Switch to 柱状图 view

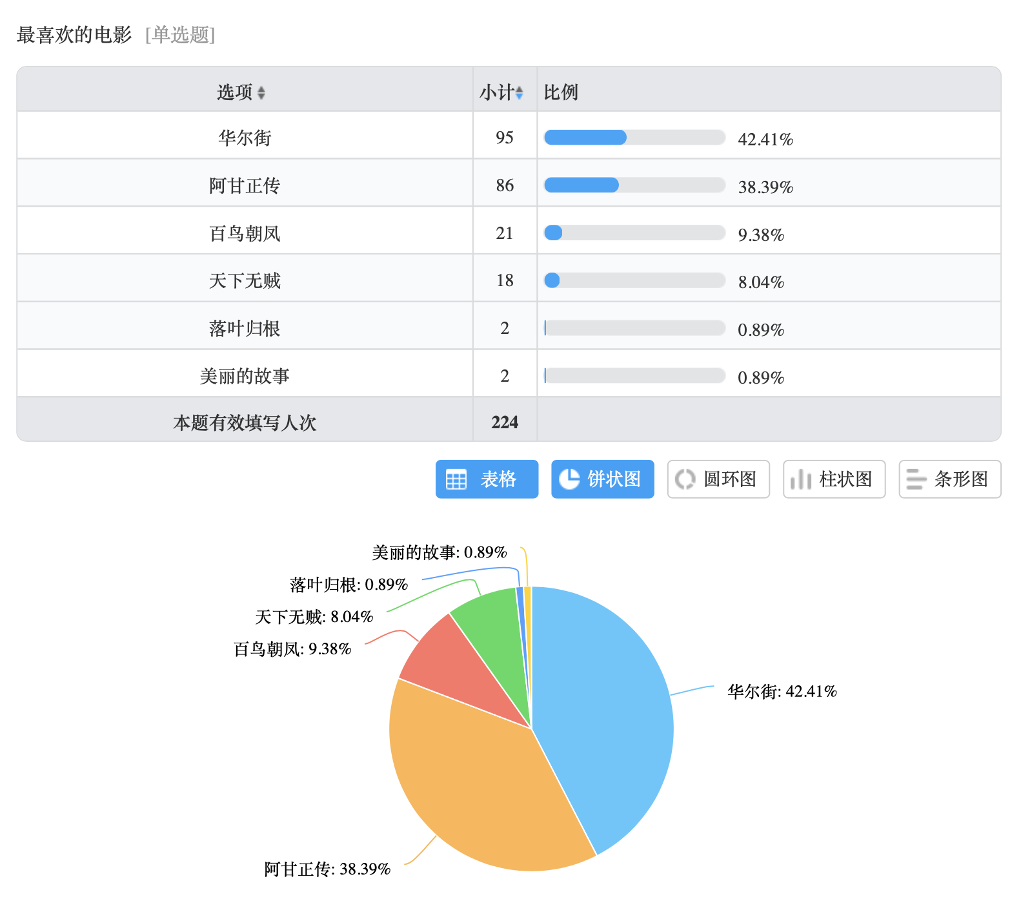(834, 479)
